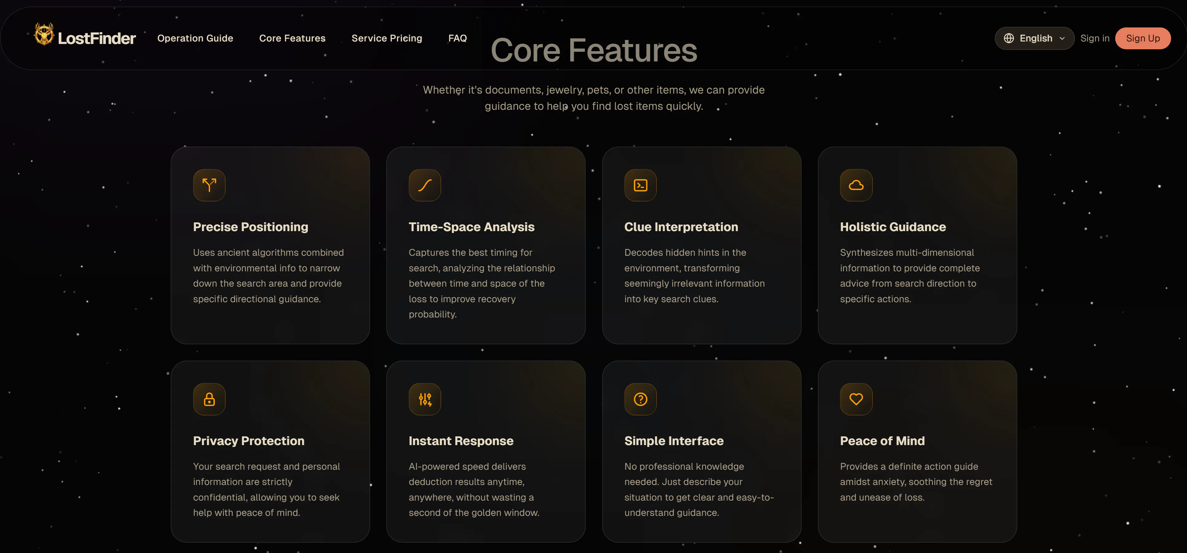
Task: Click the 'AI-powered speed delivers' description
Action: pyautogui.click(x=474, y=489)
